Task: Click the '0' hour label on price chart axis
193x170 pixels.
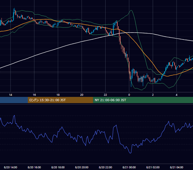Action: [129, 95]
